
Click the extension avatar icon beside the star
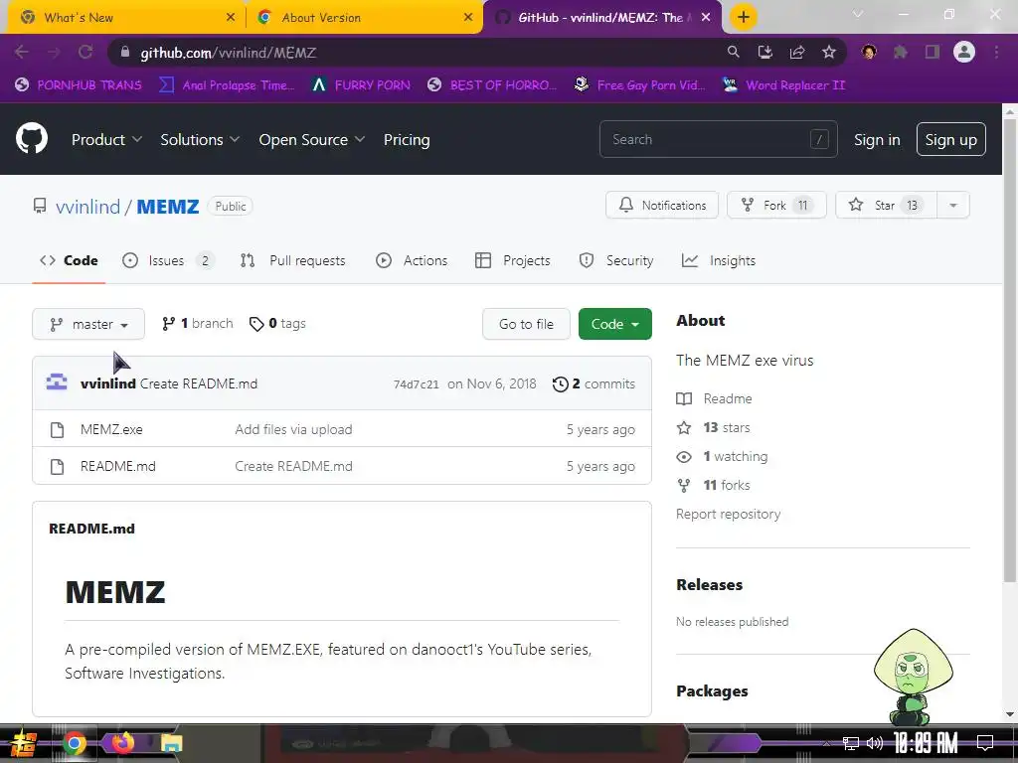869,52
